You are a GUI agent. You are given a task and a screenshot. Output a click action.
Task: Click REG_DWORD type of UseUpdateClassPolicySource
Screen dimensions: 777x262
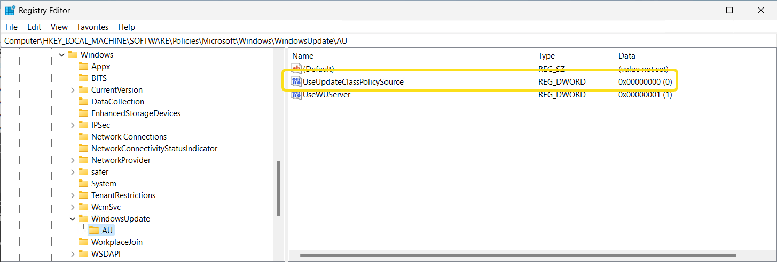(562, 82)
